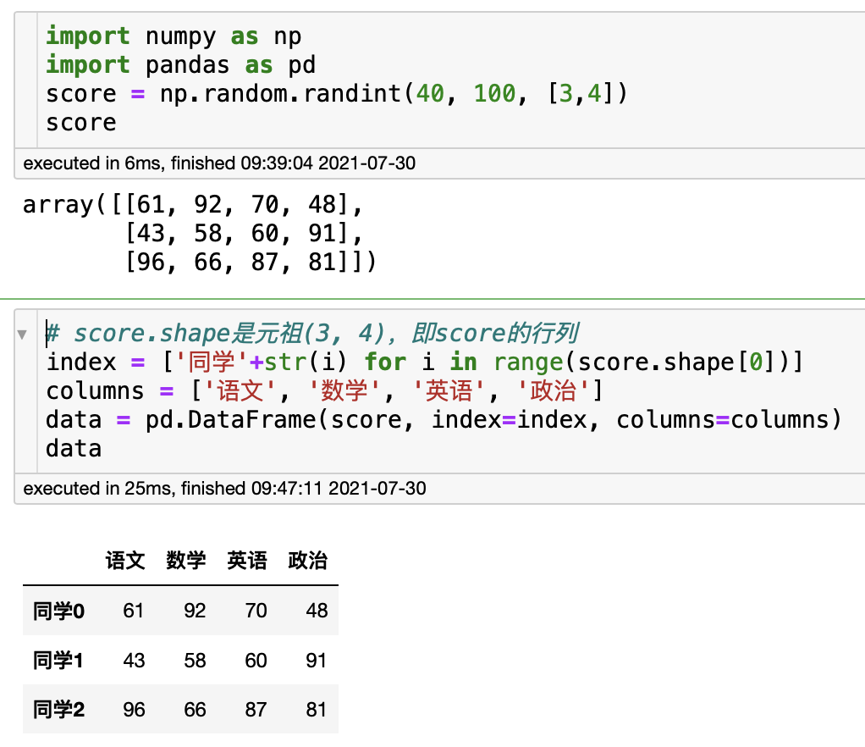The image size is (865, 747).
Task: Click the 同学0 row label
Action: (58, 611)
